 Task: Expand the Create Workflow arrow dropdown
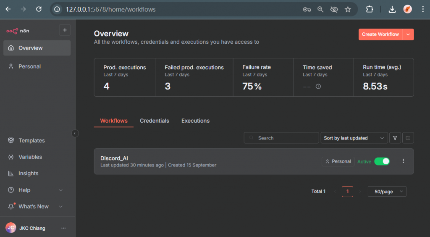(408, 34)
